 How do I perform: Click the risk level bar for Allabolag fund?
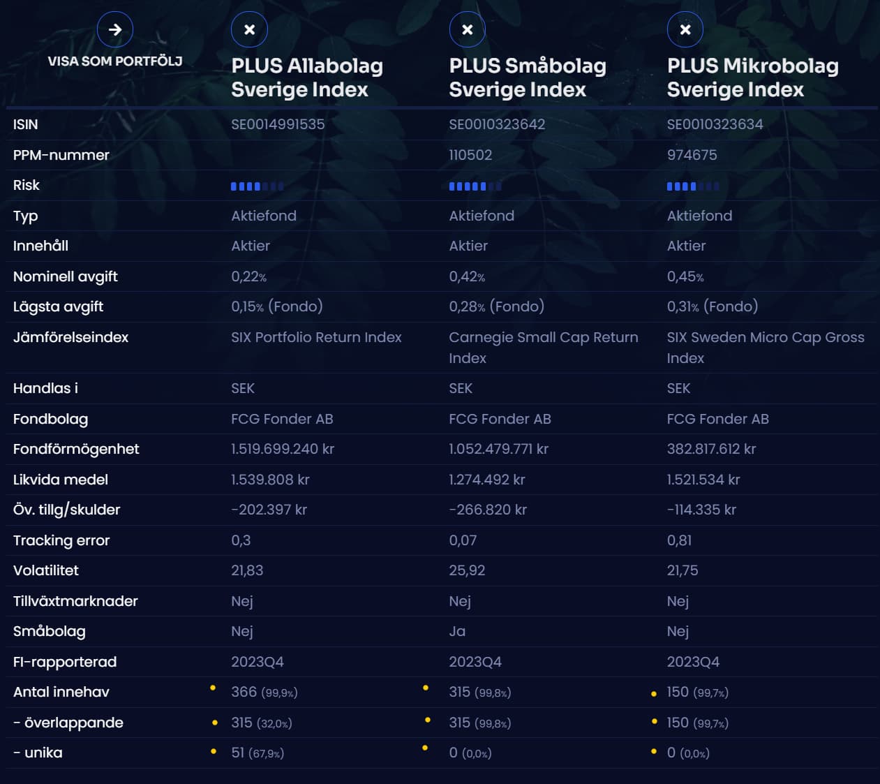pyautogui.click(x=257, y=186)
